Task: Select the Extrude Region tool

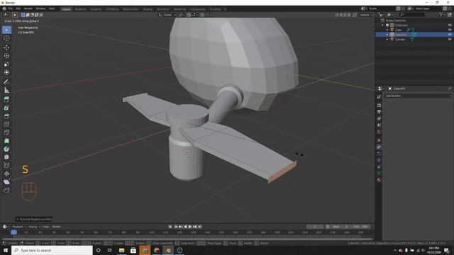Action: (x=6, y=99)
